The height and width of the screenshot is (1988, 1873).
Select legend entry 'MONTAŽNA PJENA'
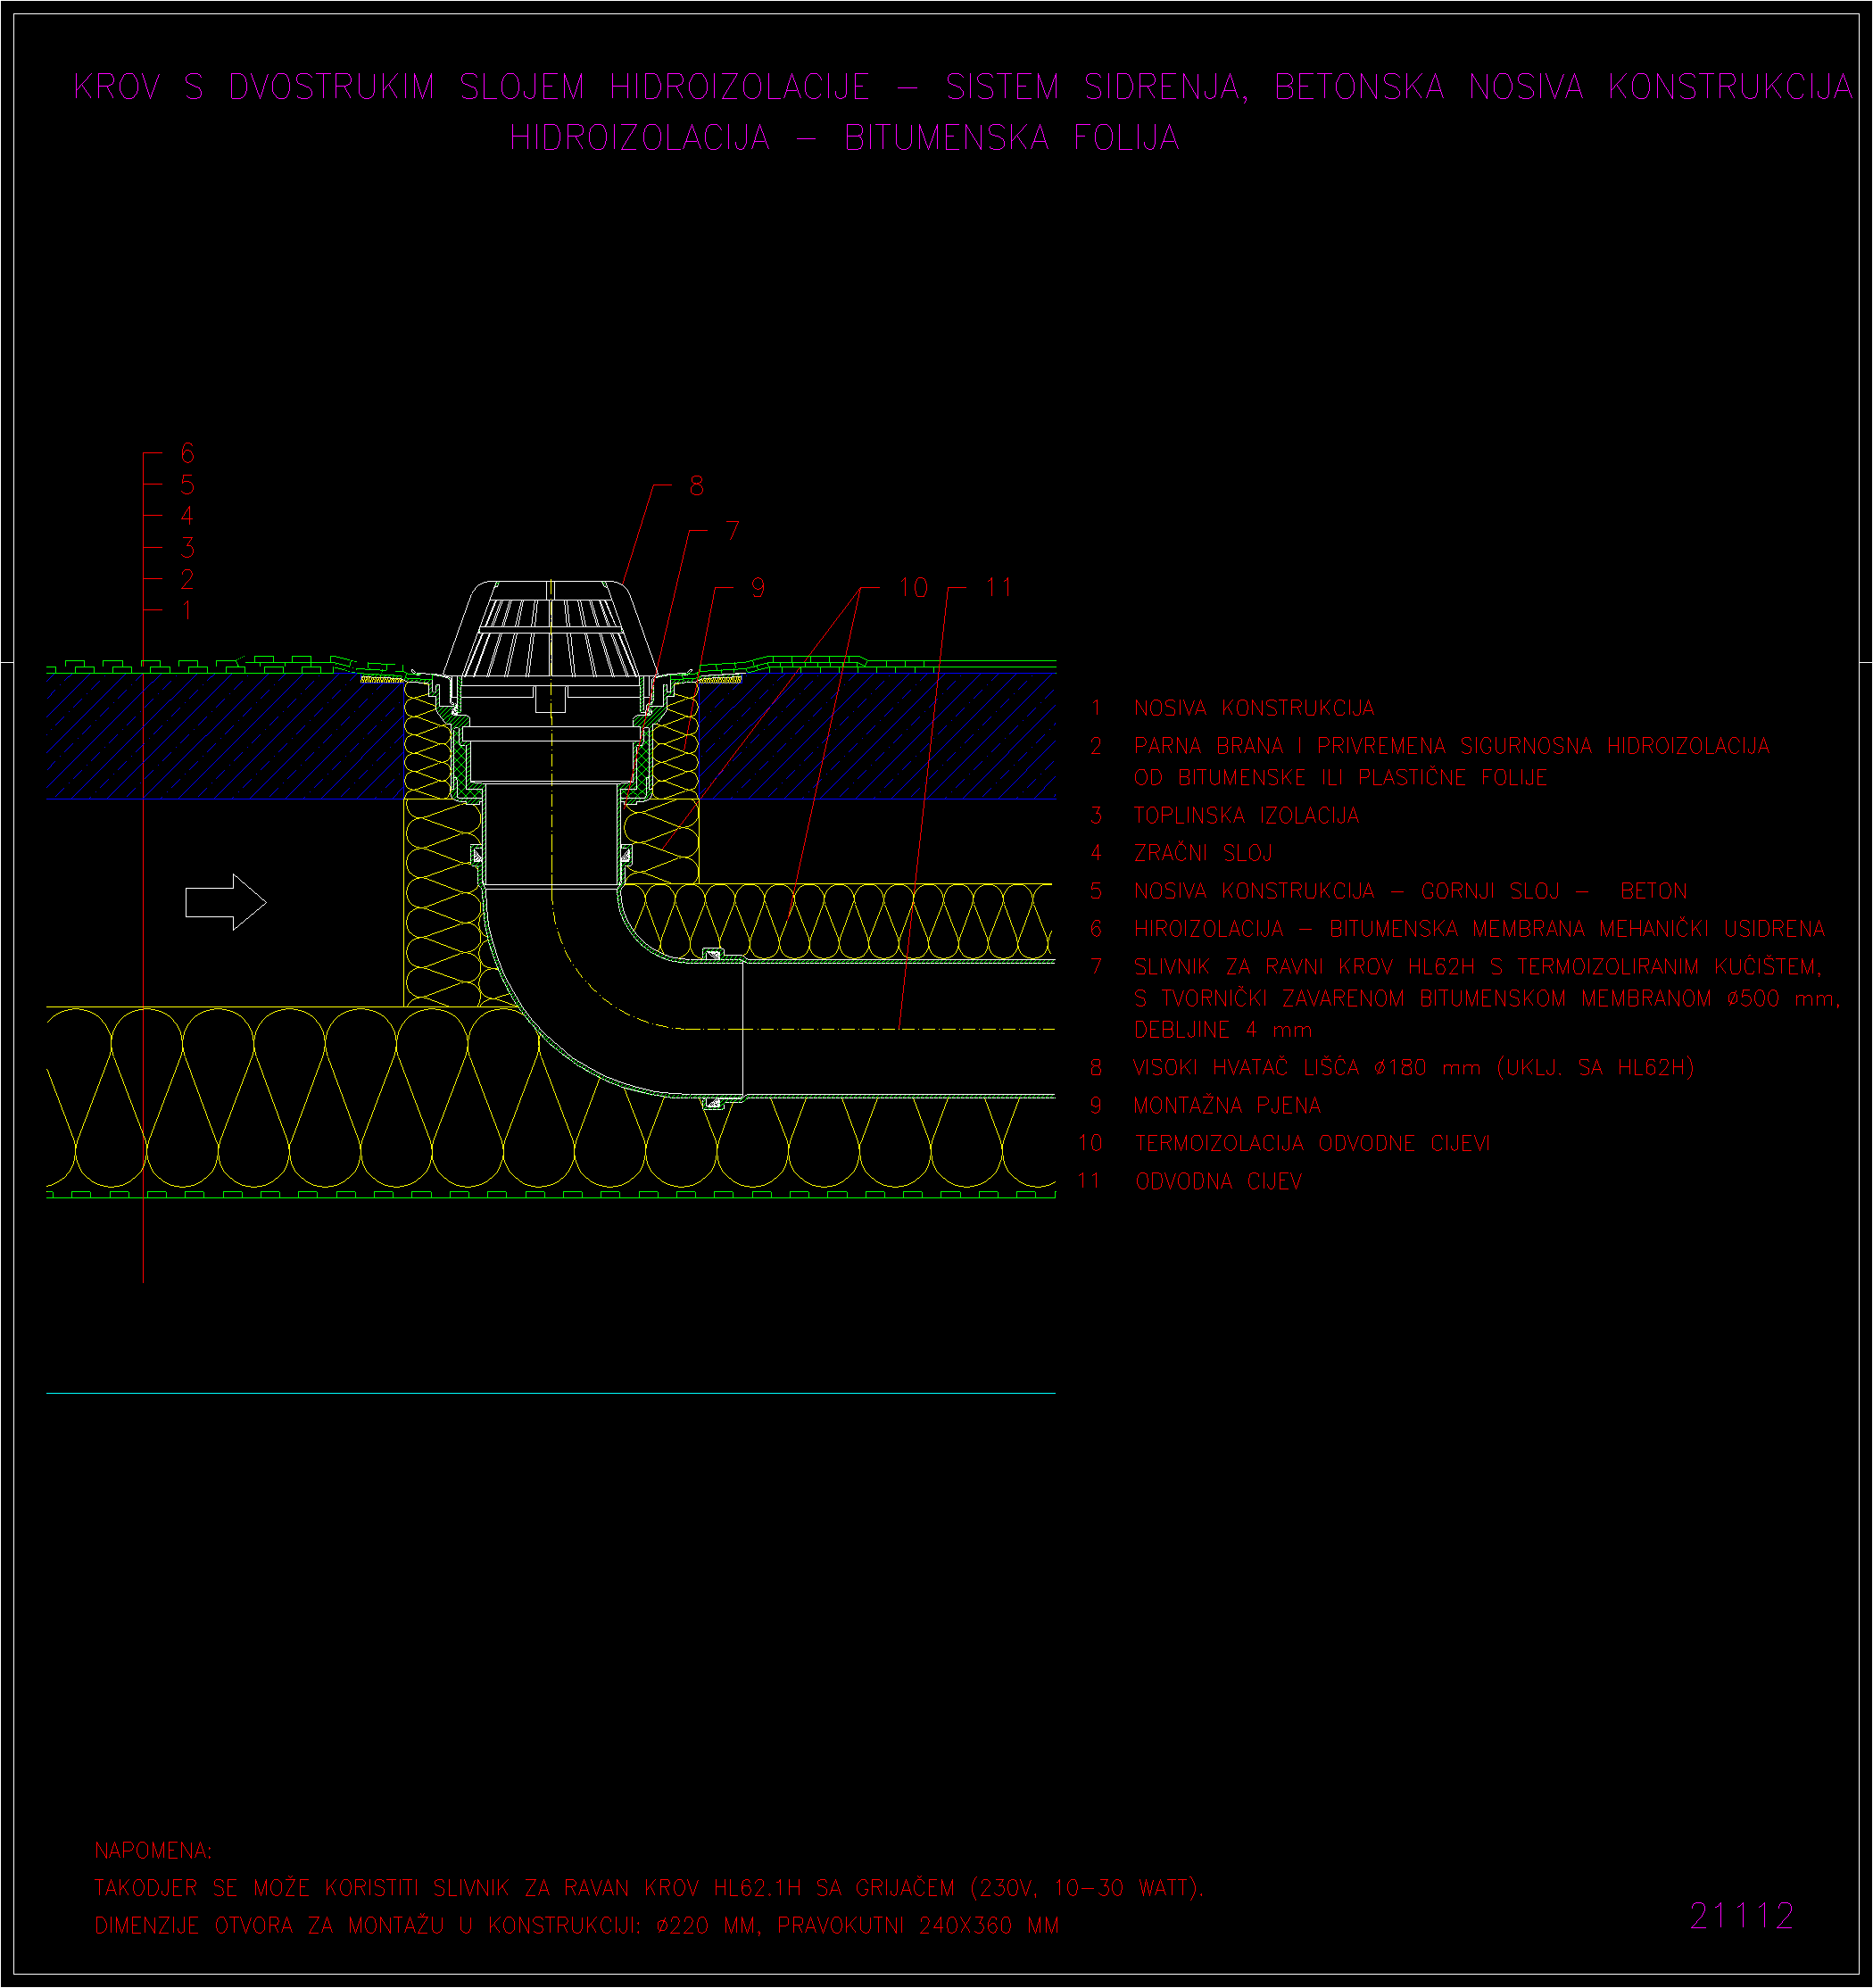[x=1227, y=1106]
